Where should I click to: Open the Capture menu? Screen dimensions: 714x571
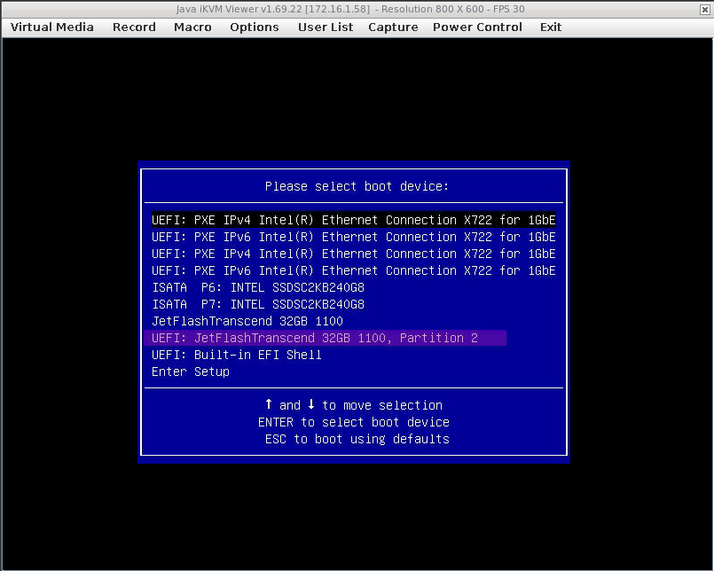(x=393, y=27)
